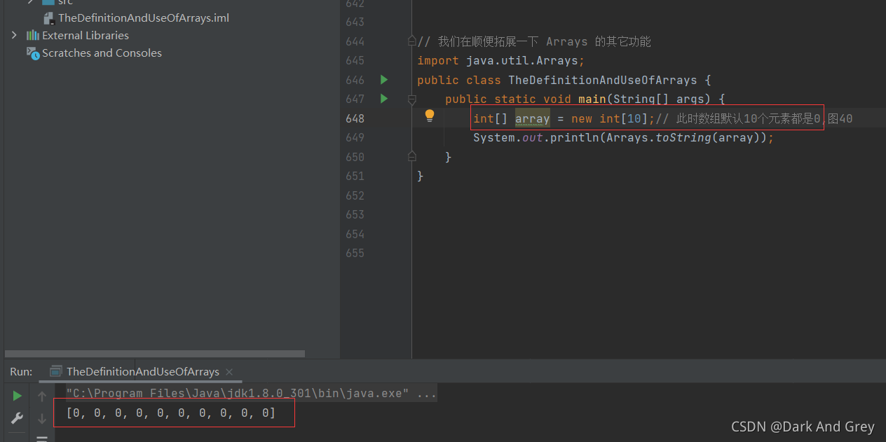This screenshot has width=886, height=442.
Task: Click the wrench settings icon in Run panel
Action: click(18, 418)
